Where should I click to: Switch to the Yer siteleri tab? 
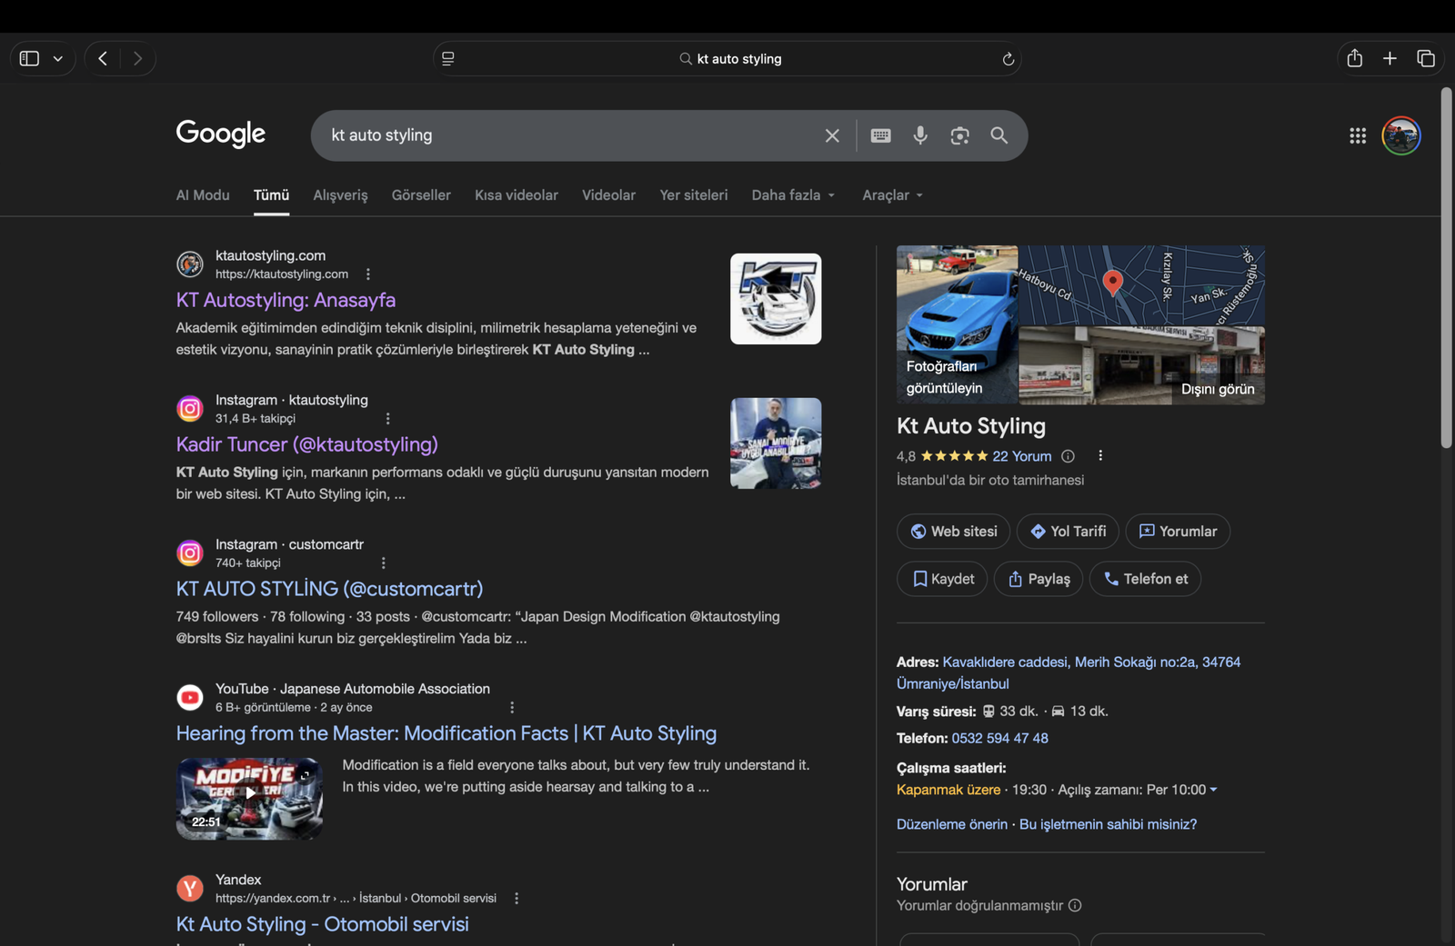click(694, 195)
